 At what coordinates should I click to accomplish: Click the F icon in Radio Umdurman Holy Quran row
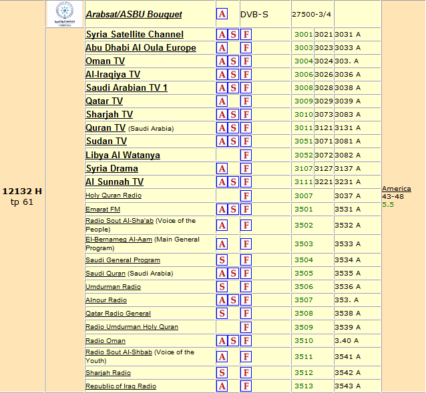246,327
